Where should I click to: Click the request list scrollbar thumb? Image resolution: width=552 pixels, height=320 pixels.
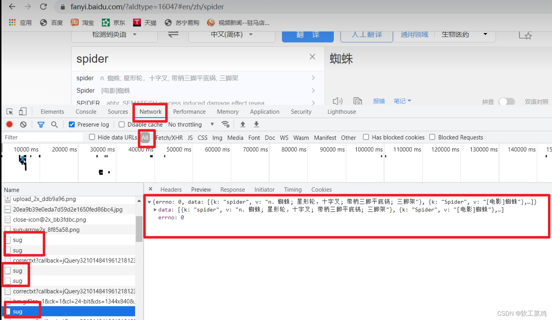(x=139, y=229)
